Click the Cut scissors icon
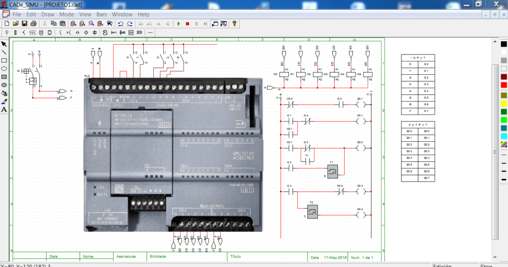Image resolution: width=508 pixels, height=267 pixels. 45,24
